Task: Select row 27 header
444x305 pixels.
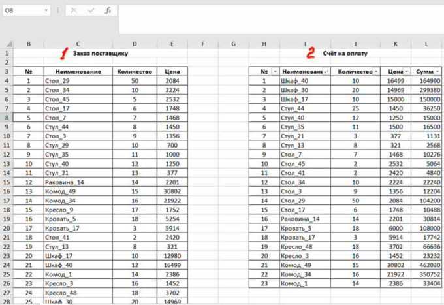Action: 7,293
